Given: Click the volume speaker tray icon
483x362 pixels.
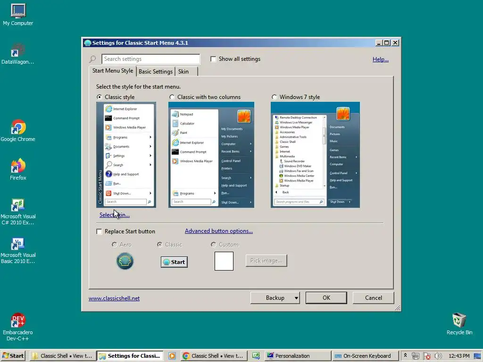Looking at the screenshot, I should pos(438,356).
